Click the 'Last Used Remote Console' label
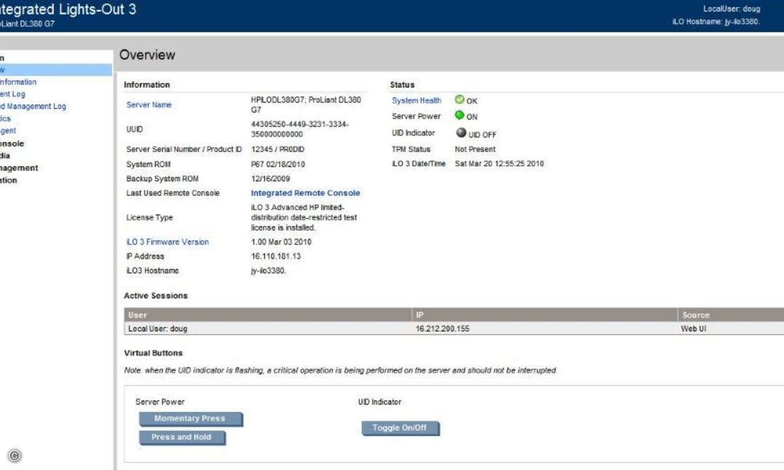784x470 pixels. [x=172, y=193]
